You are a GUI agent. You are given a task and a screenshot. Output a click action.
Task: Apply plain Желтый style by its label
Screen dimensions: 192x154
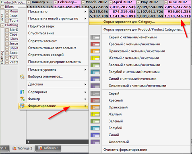click(115, 114)
